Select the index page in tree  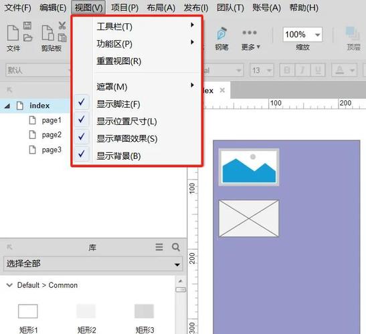(39, 106)
